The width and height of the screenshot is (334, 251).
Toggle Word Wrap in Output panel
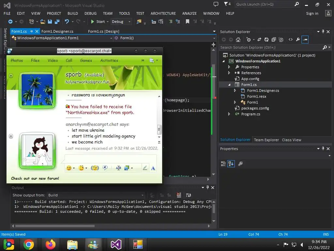[x=189, y=195]
